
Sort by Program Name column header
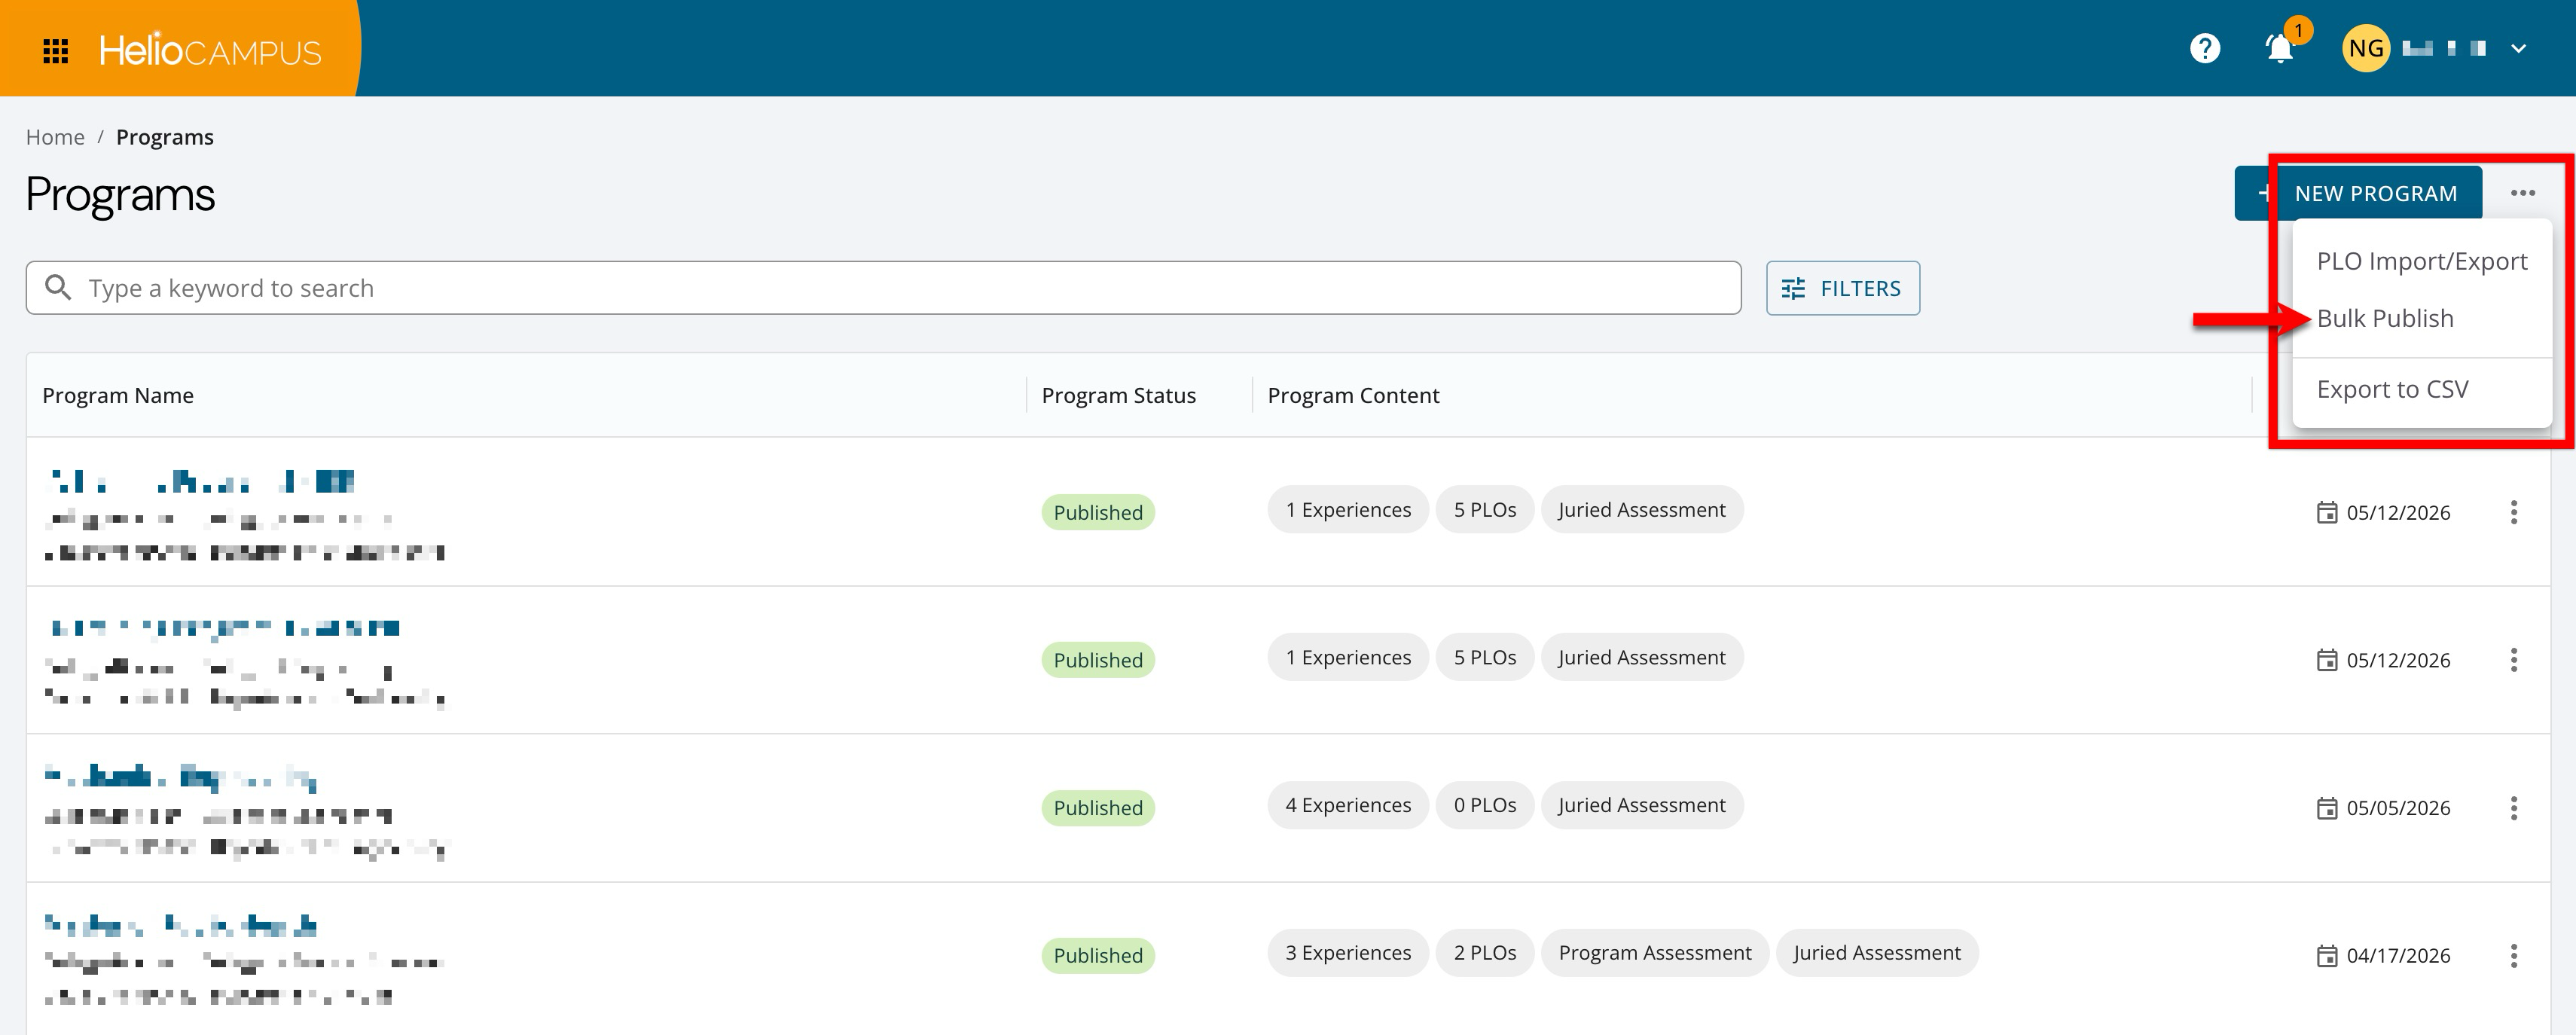(x=118, y=395)
